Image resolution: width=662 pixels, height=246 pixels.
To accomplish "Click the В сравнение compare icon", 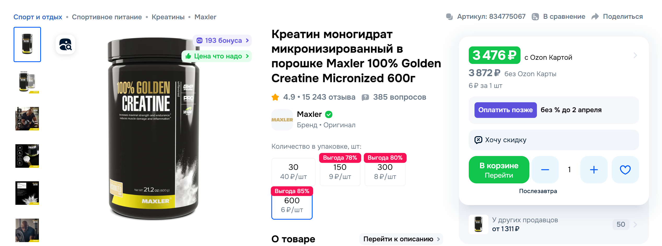I will (x=535, y=17).
